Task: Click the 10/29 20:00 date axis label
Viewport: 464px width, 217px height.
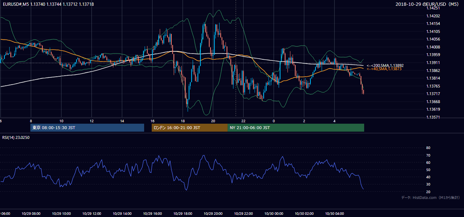Action: pos(213,214)
